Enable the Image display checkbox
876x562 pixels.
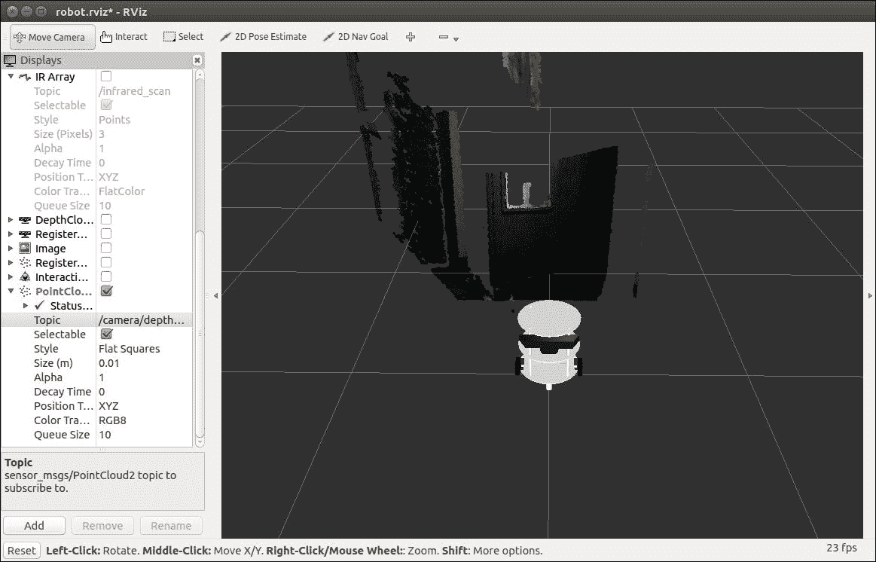coord(106,249)
